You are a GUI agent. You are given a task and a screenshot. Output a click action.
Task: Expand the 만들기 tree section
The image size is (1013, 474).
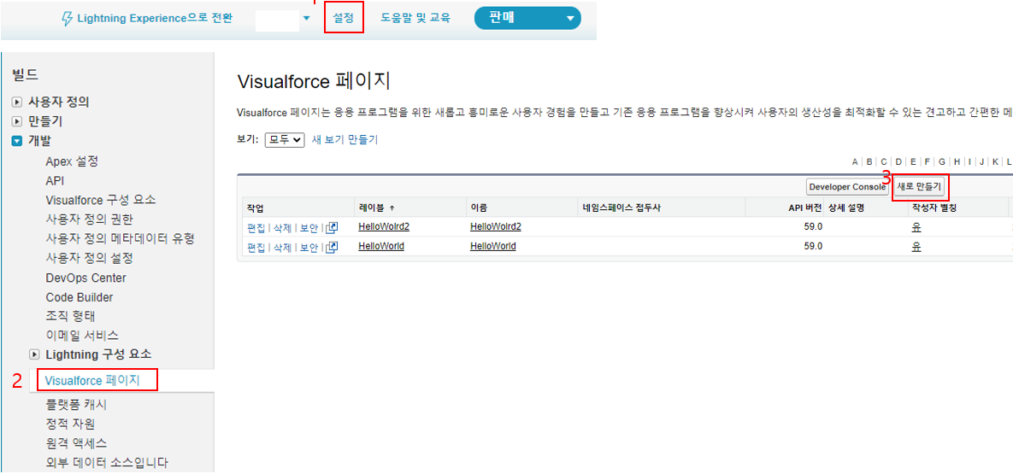point(17,121)
